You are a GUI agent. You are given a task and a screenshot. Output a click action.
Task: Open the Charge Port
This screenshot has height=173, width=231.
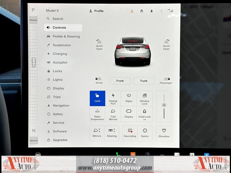click(113, 98)
